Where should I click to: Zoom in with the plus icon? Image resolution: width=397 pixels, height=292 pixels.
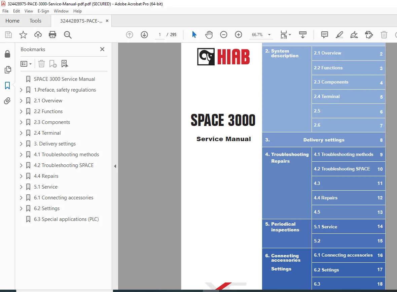point(239,35)
